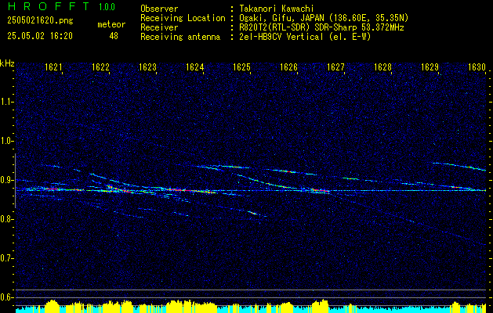The width and height of the screenshot is (493, 313).
Task: Click antenna text 2el-HB9CV Vertical
Action: click(281, 37)
